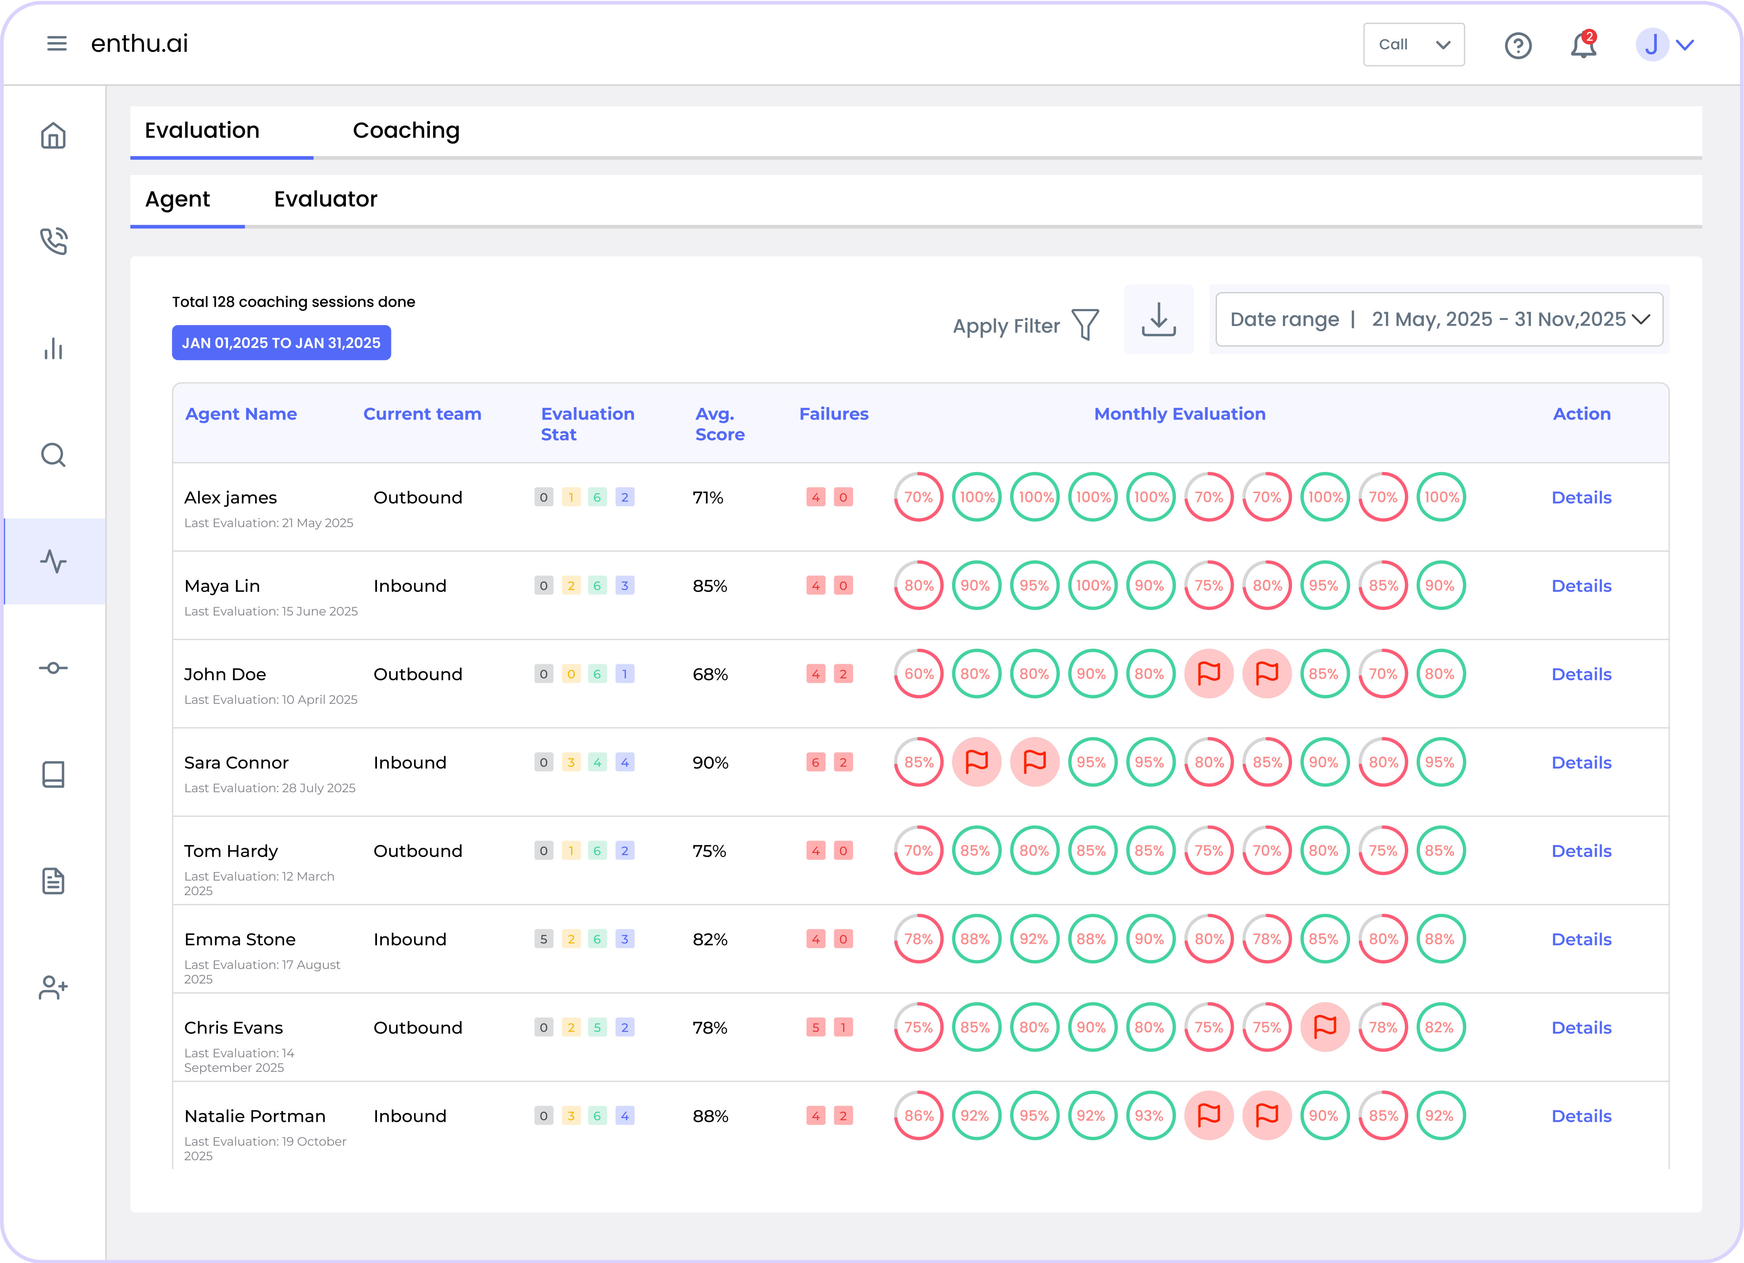Switch to the Evaluator tab

325,200
